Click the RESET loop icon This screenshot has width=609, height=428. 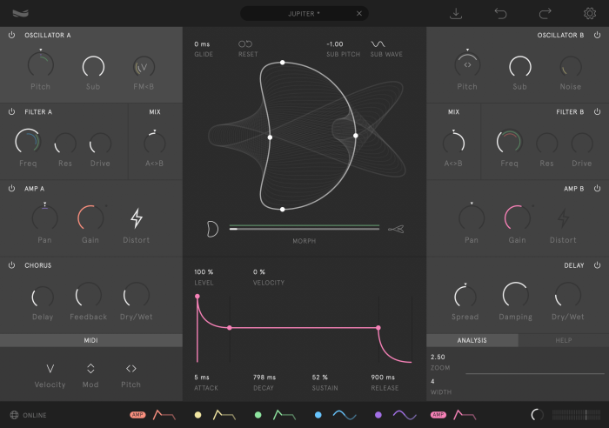click(245, 43)
